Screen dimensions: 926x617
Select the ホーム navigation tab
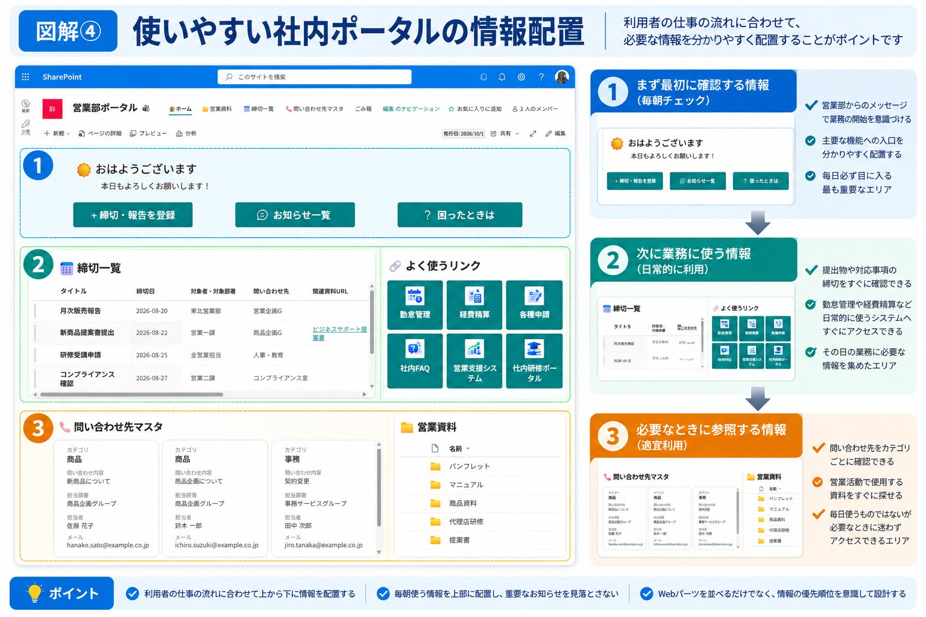[180, 109]
